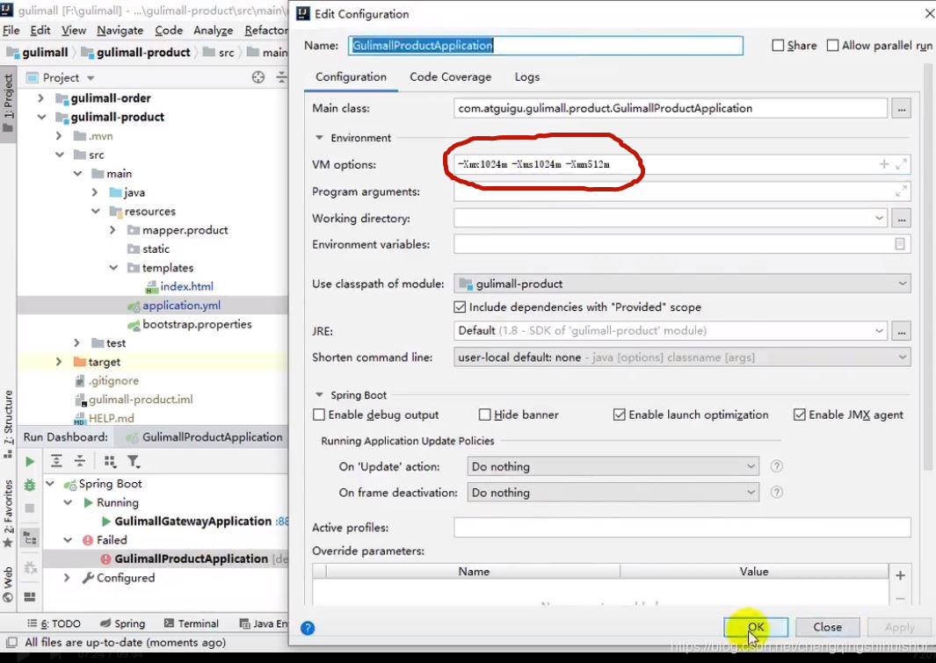Switch to the Logs tab
Viewport: 936px width, 663px height.
[527, 77]
